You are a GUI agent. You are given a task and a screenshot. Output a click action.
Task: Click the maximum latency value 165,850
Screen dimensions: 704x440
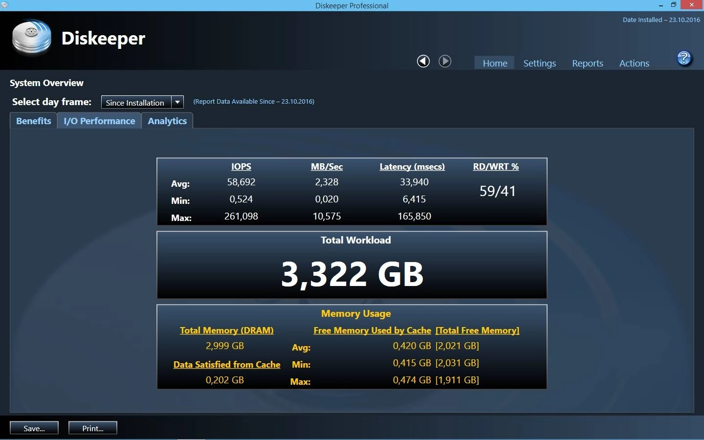tap(414, 216)
